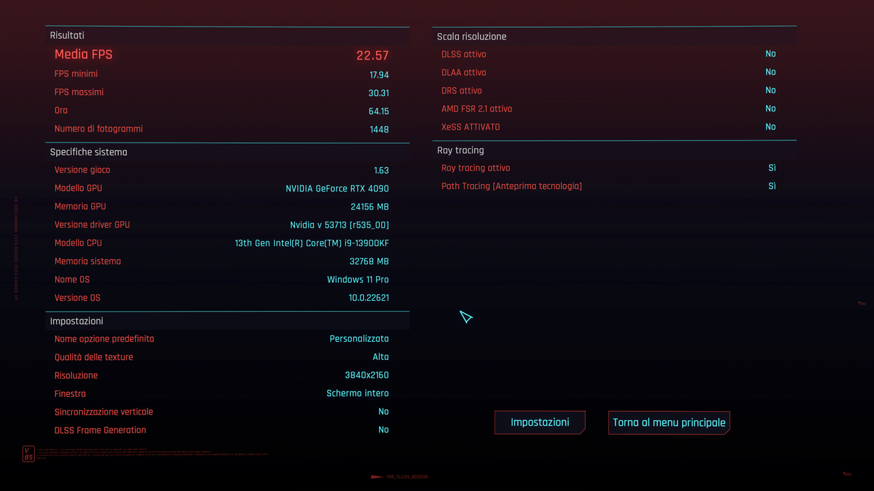Click the Modello CPU label
The width and height of the screenshot is (874, 491).
click(x=79, y=243)
